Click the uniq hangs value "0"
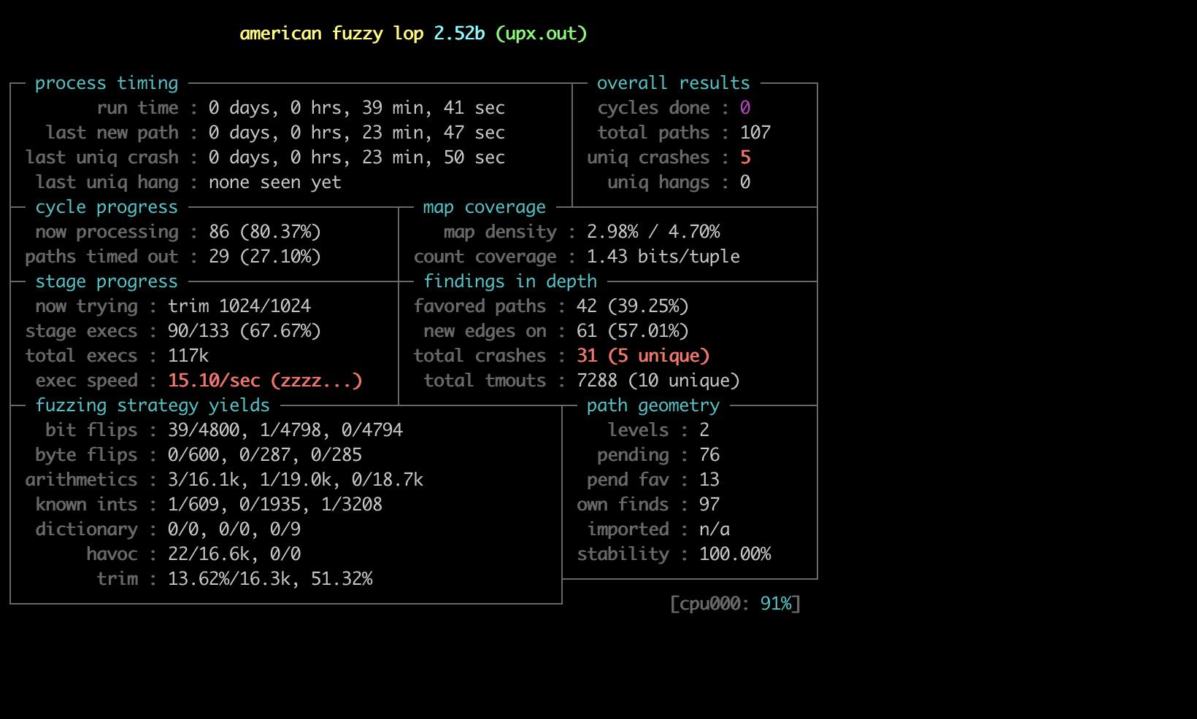Image resolution: width=1197 pixels, height=719 pixels. [x=745, y=182]
